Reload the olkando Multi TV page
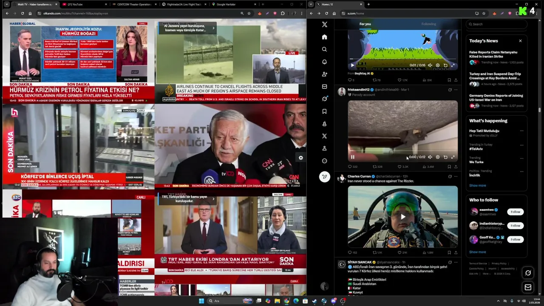Viewport: 544px width, 306px height. pos(23,13)
